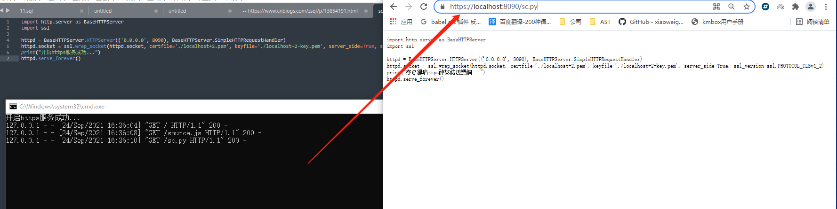Click 'httpd.serve_forever()' text in browser page
The width and height of the screenshot is (837, 209).
click(415, 79)
